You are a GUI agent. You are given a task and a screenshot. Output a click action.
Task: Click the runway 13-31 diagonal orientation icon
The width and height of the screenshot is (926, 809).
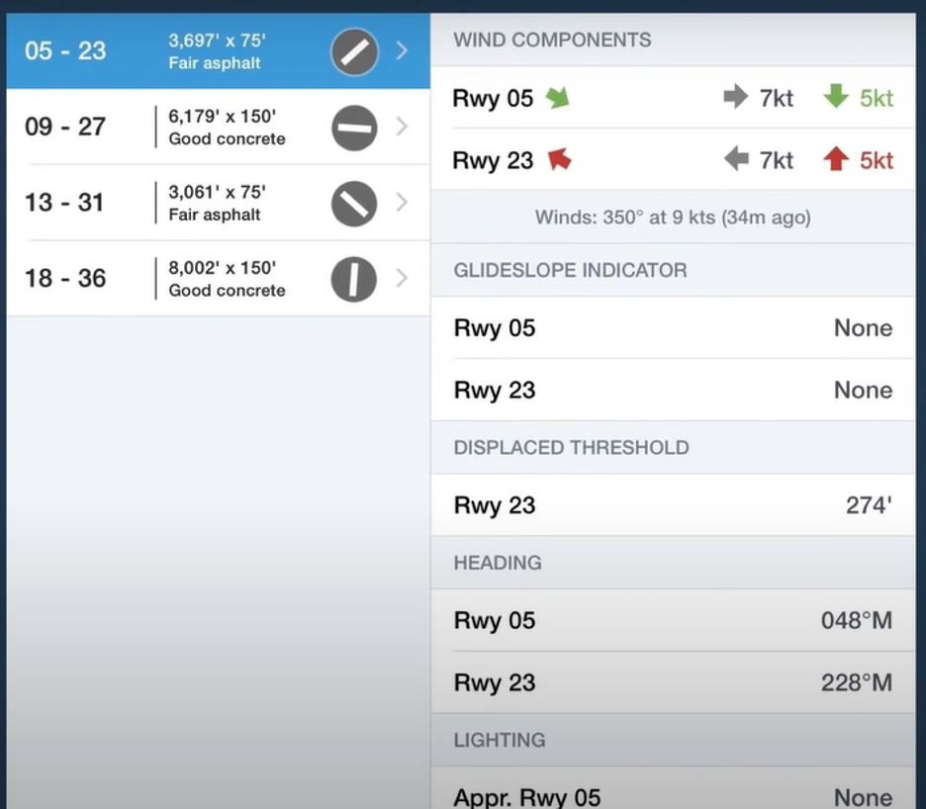(x=354, y=204)
